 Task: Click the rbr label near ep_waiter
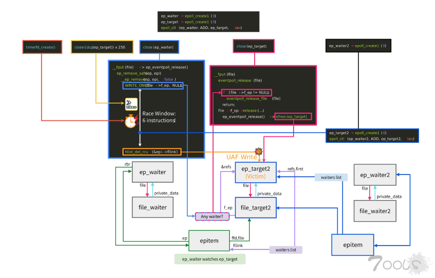pyautogui.click(x=127, y=165)
